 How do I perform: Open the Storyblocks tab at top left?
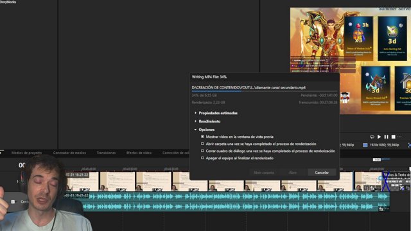pyautogui.click(x=8, y=2)
